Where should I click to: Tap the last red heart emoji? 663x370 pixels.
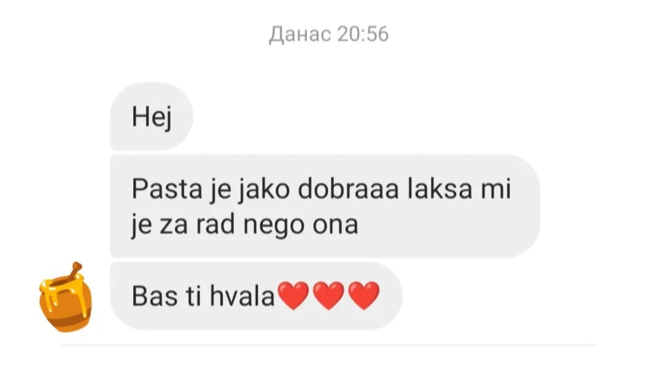point(364,296)
